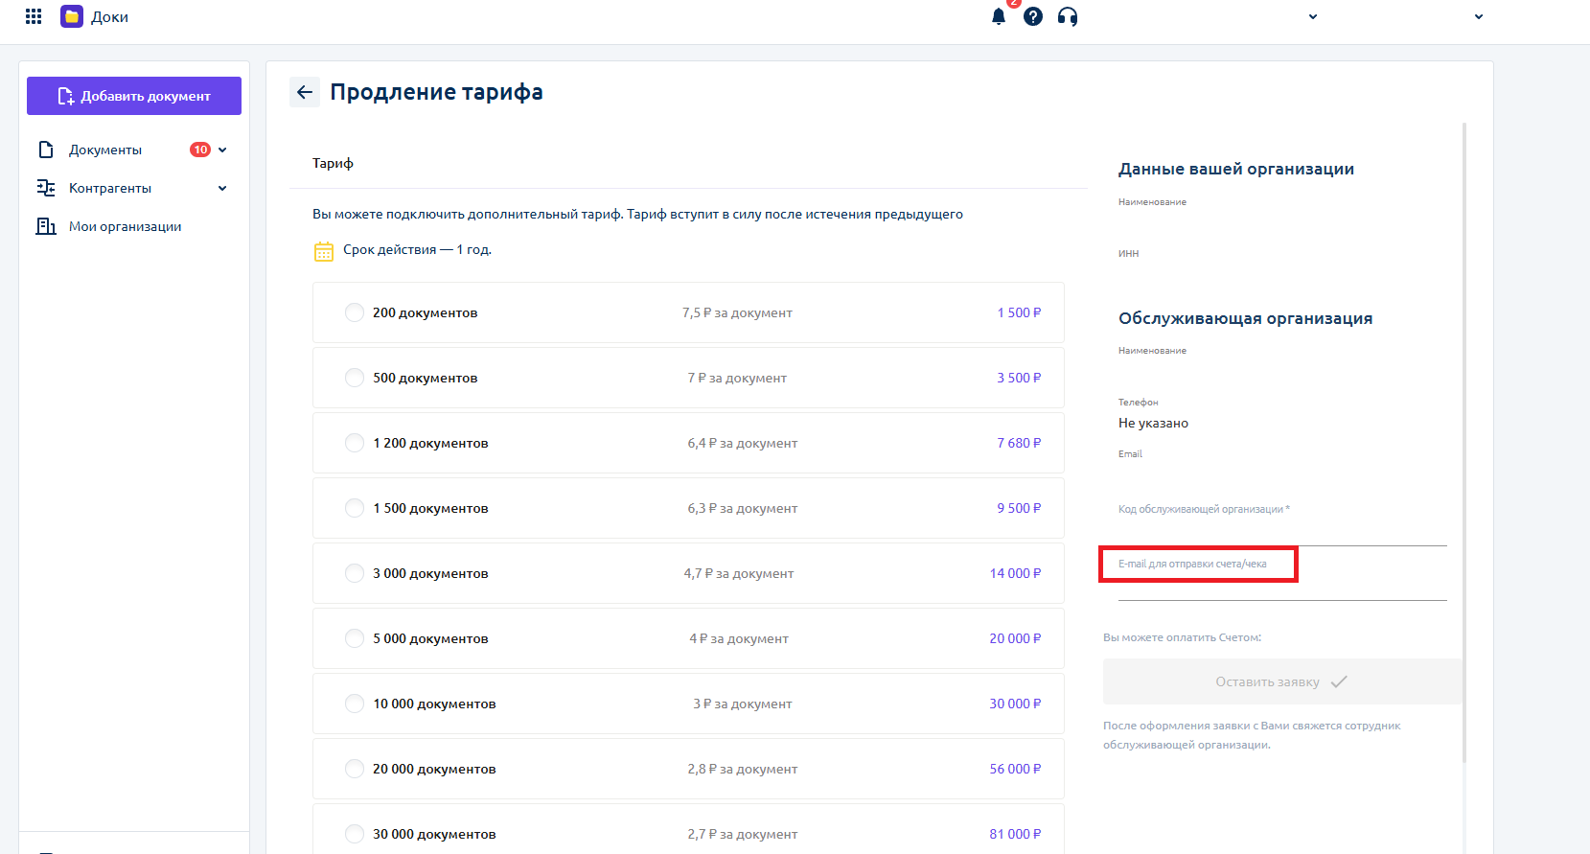This screenshot has height=854, width=1590.
Task: Click the Мои организации building icon
Action: click(46, 226)
